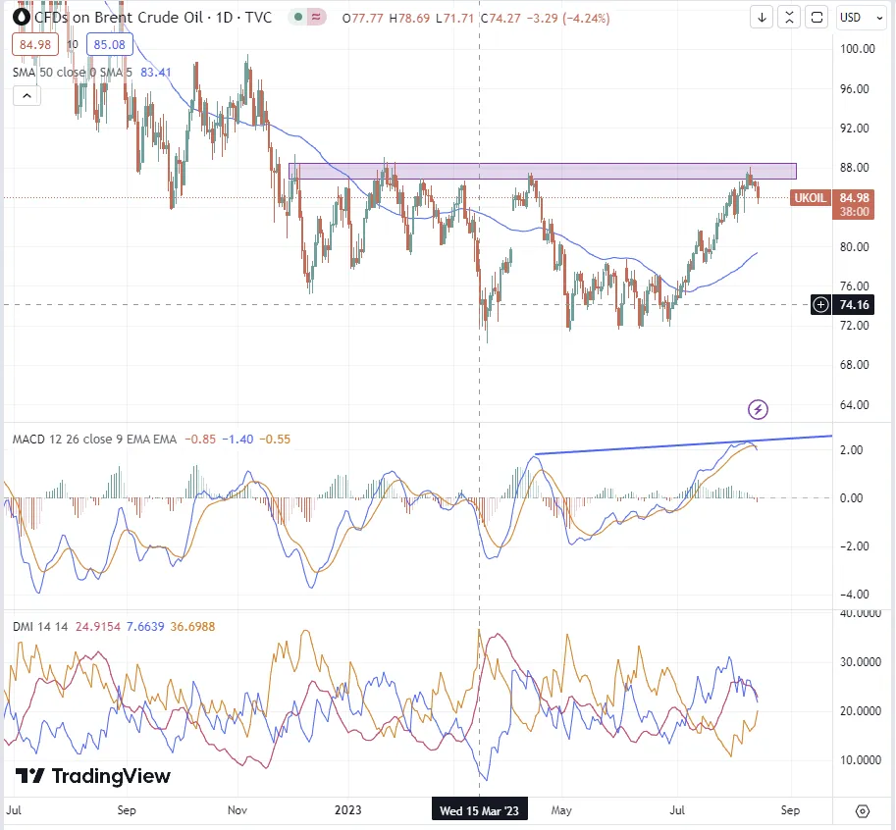Viewport: 896px width, 830px height.
Task: Open the USD currency dropdown
Action: tap(861, 17)
